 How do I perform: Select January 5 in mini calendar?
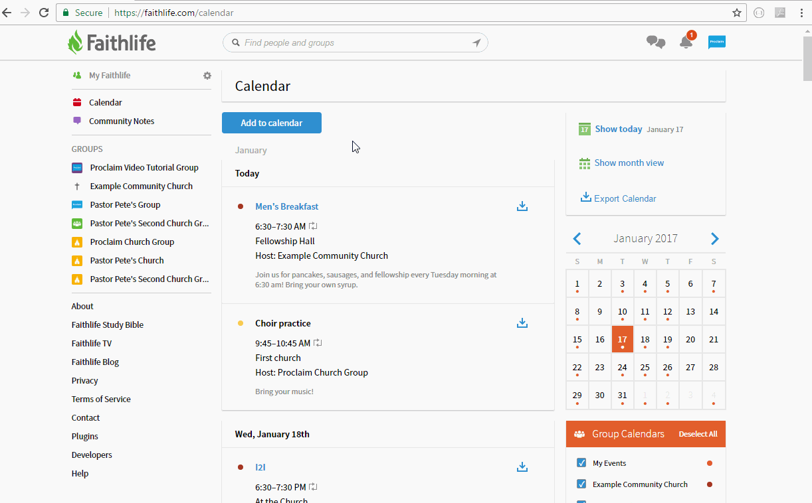click(x=668, y=283)
